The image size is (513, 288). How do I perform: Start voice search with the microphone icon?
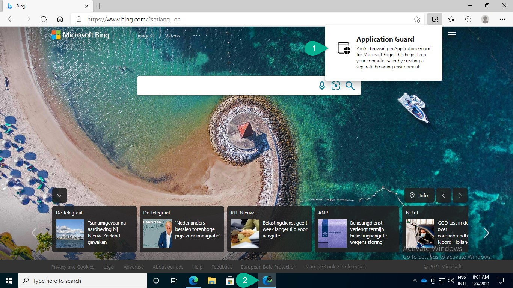[321, 85]
